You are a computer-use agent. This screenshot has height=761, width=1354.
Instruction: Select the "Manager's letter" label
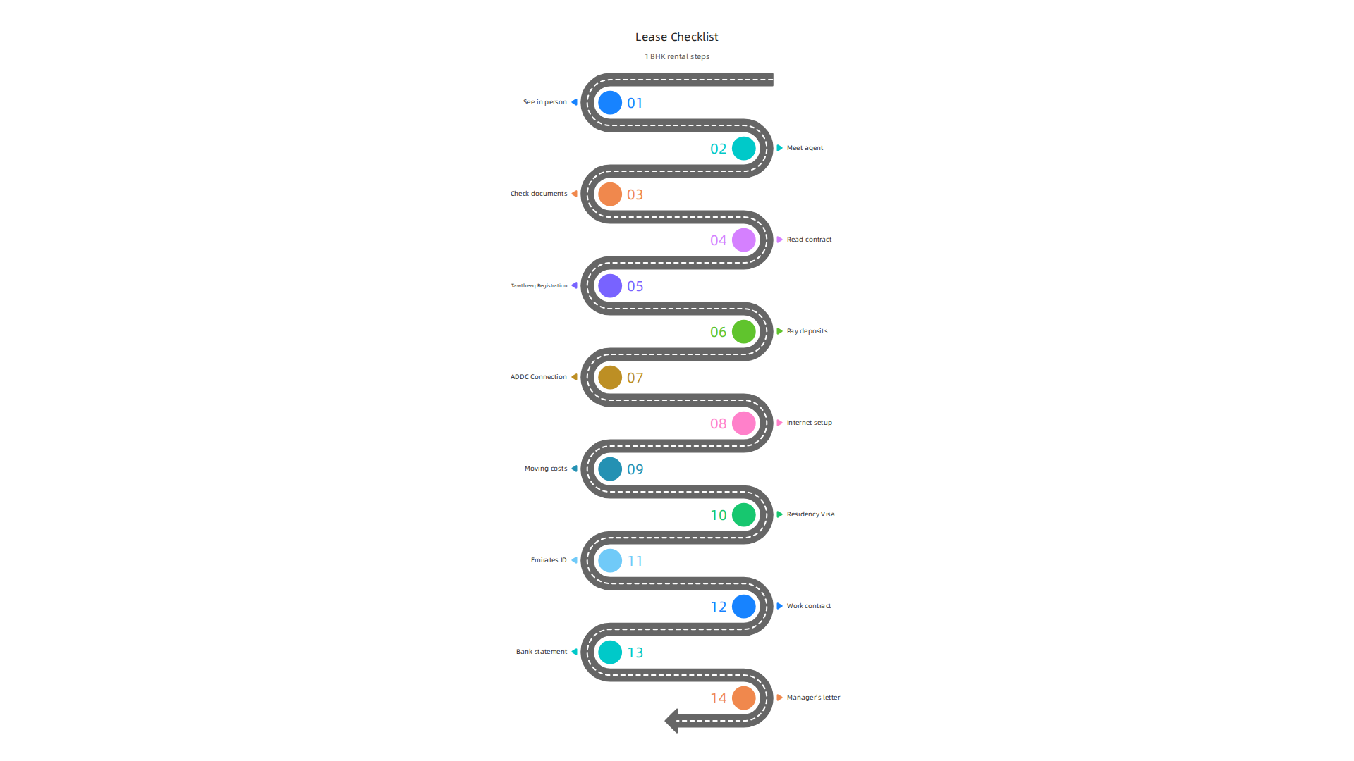point(813,698)
